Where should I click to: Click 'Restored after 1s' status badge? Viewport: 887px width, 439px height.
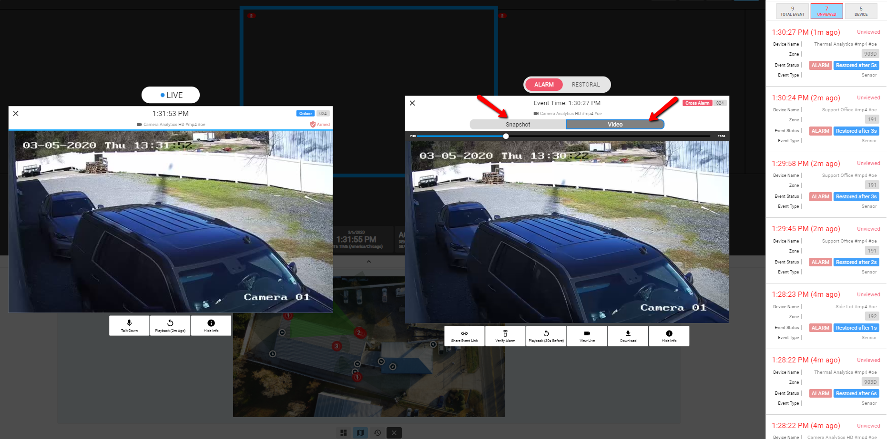click(856, 328)
